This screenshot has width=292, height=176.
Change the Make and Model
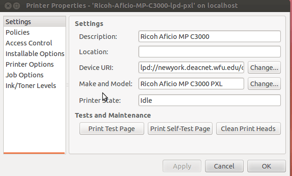click(264, 84)
